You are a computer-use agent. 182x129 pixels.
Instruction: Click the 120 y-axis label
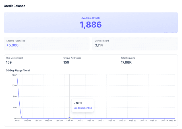point(14,86)
